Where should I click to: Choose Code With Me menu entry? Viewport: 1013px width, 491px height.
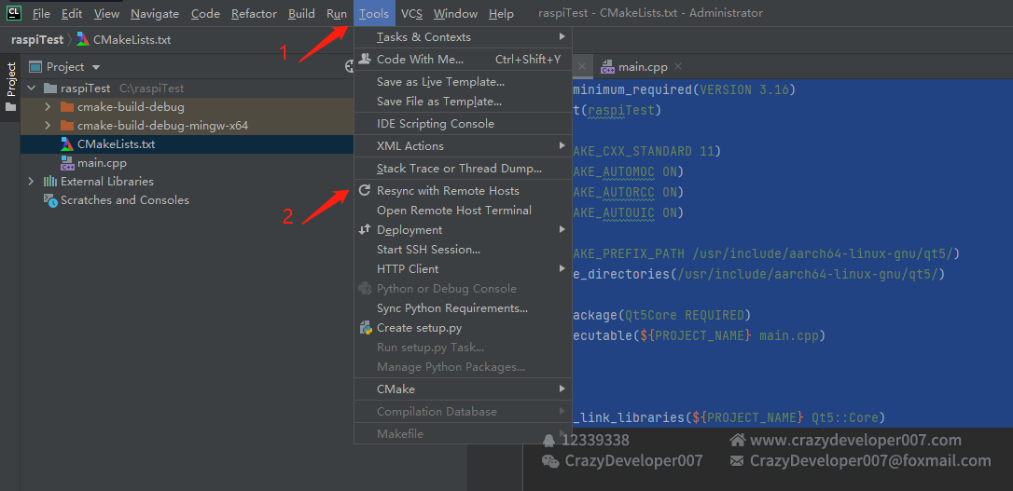(464, 60)
